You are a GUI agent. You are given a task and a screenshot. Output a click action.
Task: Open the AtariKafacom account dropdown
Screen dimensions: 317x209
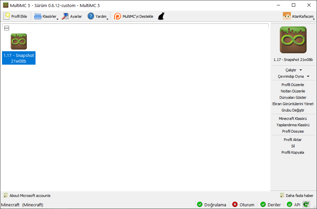pyautogui.click(x=299, y=16)
